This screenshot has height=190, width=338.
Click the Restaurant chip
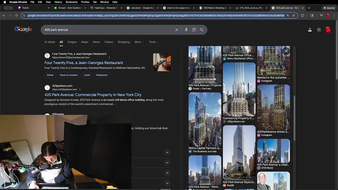102,75
